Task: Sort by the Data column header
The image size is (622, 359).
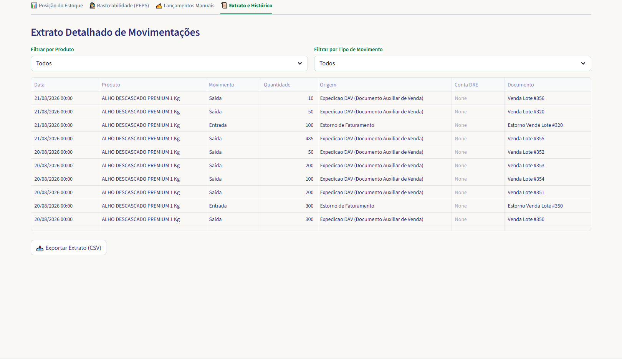Action: (x=65, y=85)
